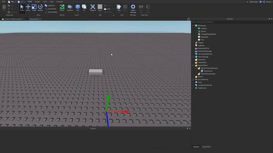Open the UI insert tool
This screenshot has width=273, height=153.
[84, 8]
